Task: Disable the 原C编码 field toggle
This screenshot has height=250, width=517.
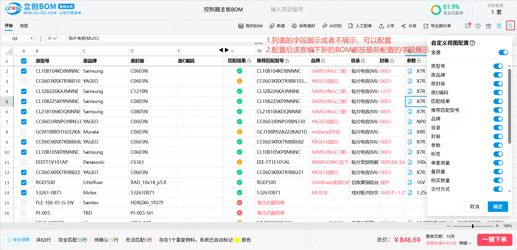Action: (498, 93)
